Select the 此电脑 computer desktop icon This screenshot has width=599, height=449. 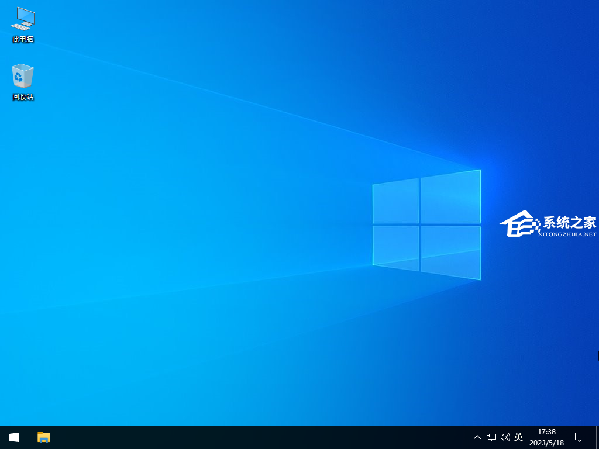click(23, 19)
